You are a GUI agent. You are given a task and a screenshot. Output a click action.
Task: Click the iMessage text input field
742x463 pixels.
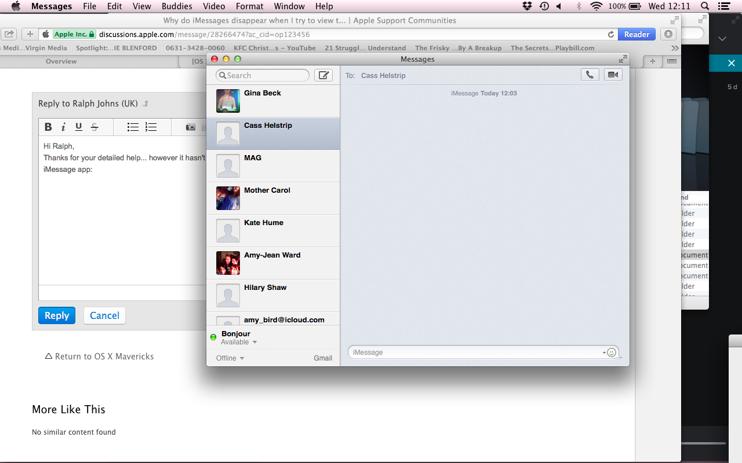[484, 352]
